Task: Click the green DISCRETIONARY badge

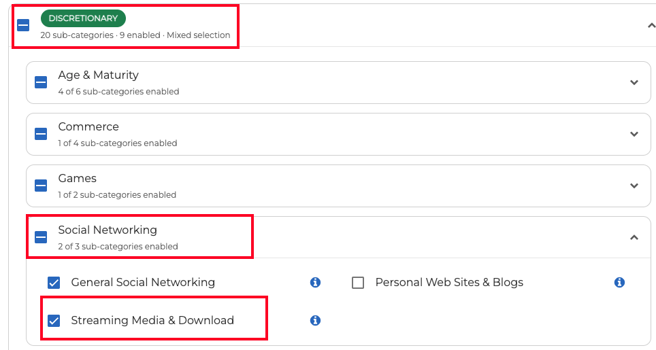Action: pyautogui.click(x=83, y=18)
